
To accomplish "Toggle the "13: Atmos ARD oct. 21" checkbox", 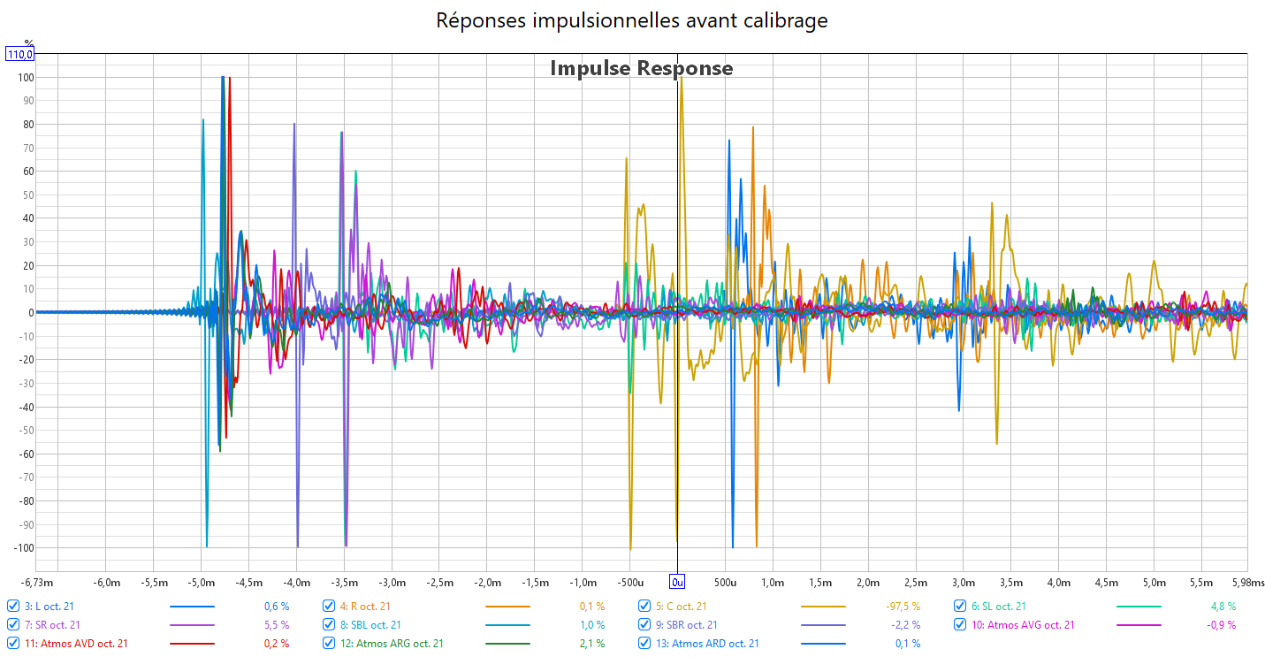I will pos(645,644).
